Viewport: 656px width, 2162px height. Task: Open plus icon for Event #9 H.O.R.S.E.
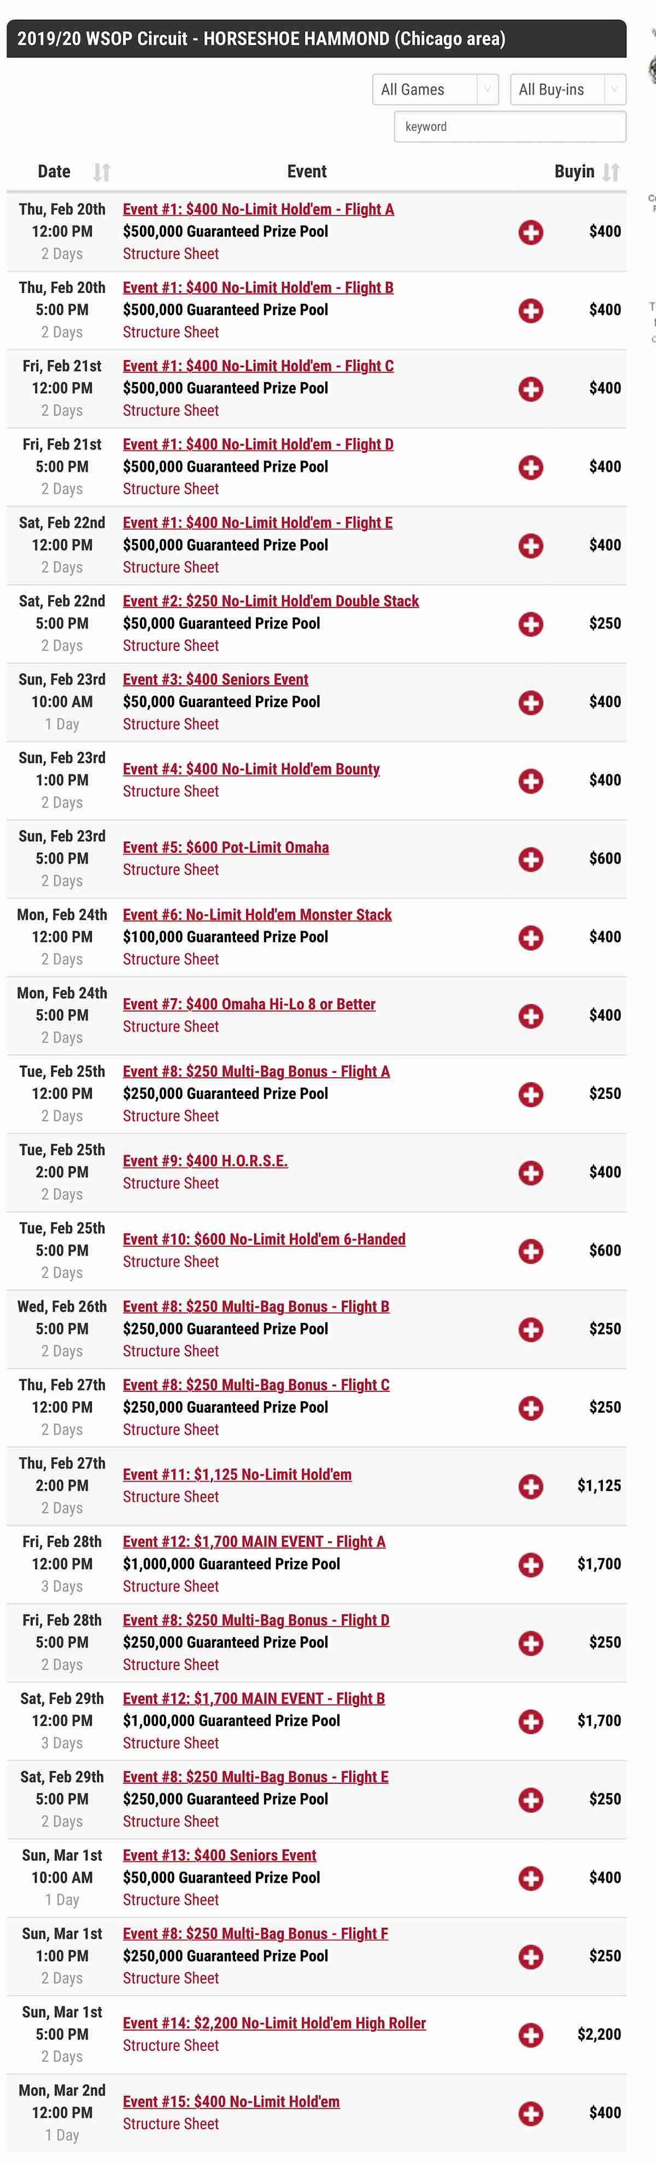coord(530,1172)
